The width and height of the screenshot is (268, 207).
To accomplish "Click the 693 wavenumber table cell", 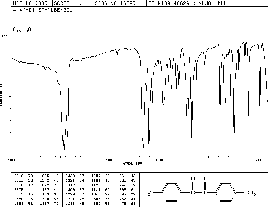I will 123,189.
